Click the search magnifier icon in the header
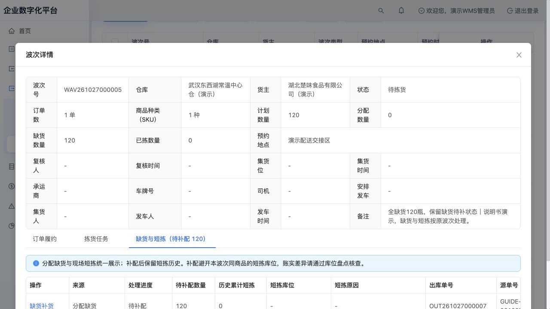The width and height of the screenshot is (550, 309). coord(381,11)
